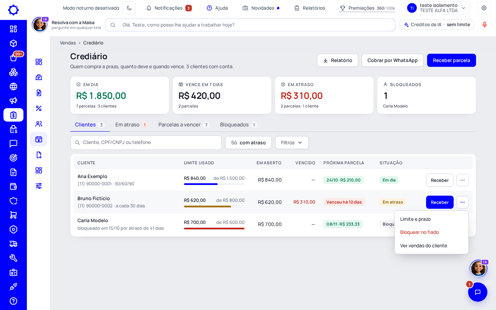Switch to the Bloqueados tab
The width and height of the screenshot is (496, 310).
(x=238, y=125)
